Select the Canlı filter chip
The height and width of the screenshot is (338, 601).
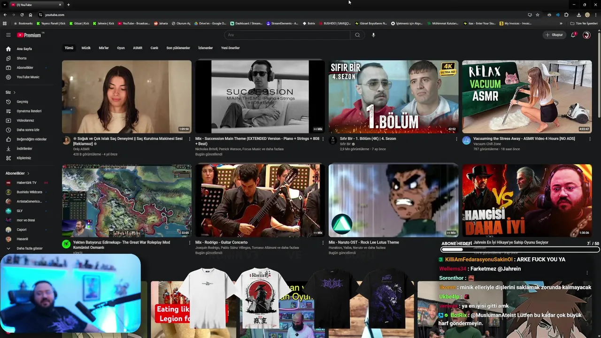tap(154, 48)
